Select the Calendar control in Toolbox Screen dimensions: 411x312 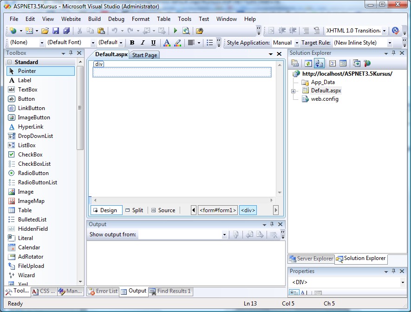point(29,247)
